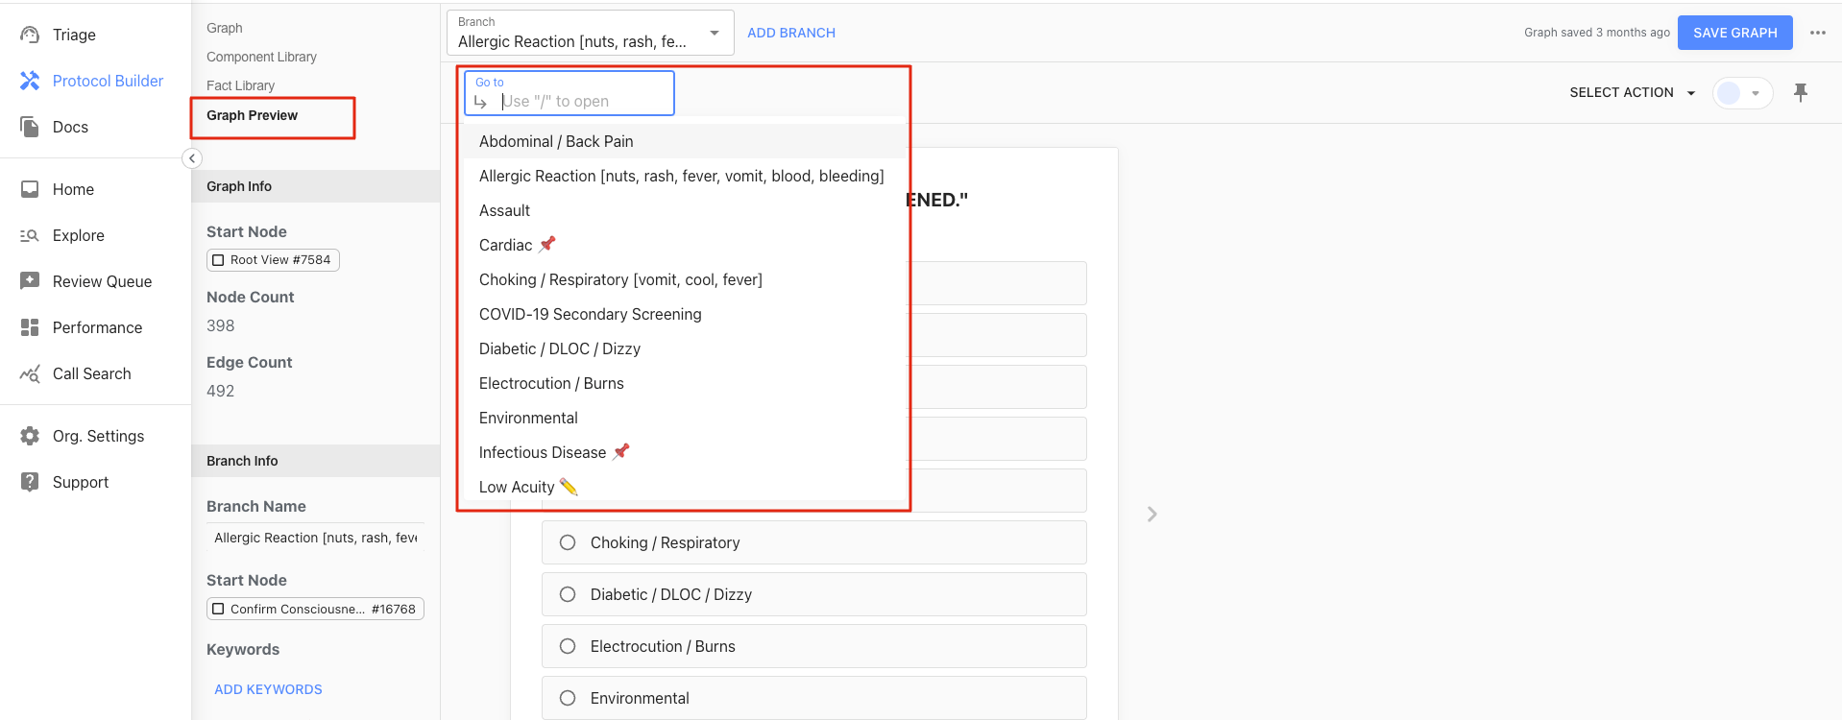Collapse the side panel with chevron button
The image size is (1842, 720).
coord(192,158)
